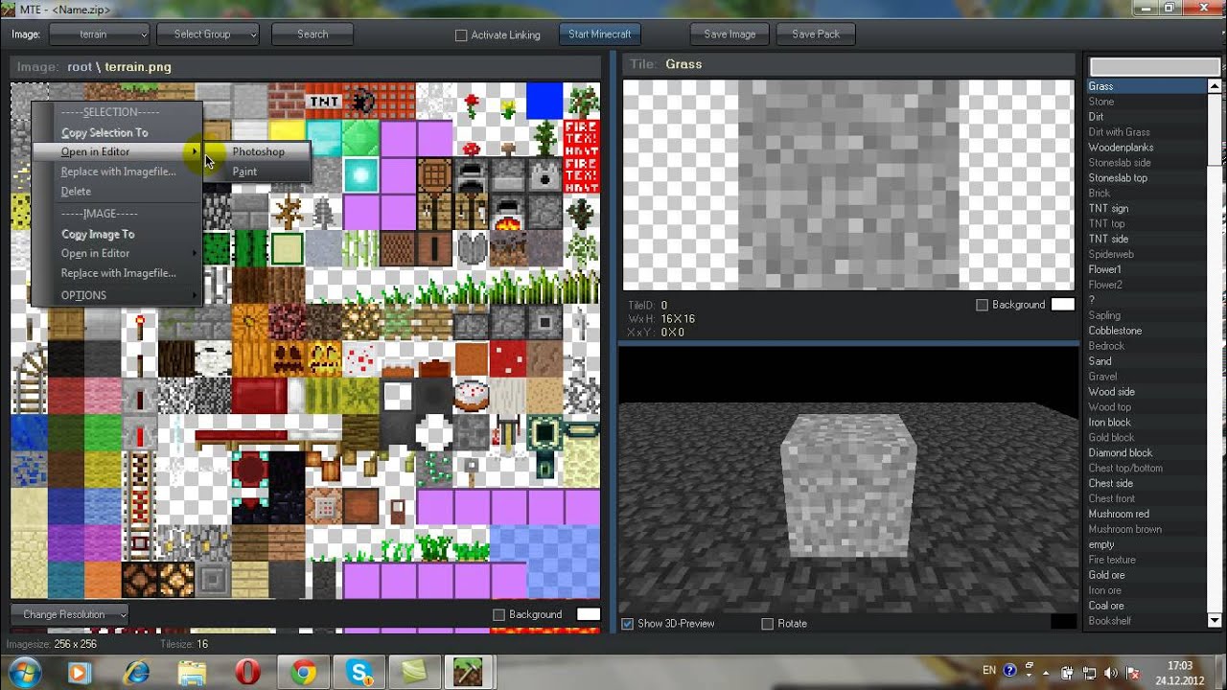The image size is (1227, 690).
Task: Choose Copy Image To in the context menu
Action: pyautogui.click(x=98, y=234)
